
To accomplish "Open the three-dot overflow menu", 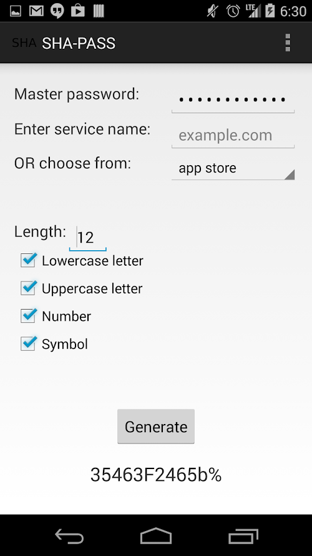I will pyautogui.click(x=288, y=43).
